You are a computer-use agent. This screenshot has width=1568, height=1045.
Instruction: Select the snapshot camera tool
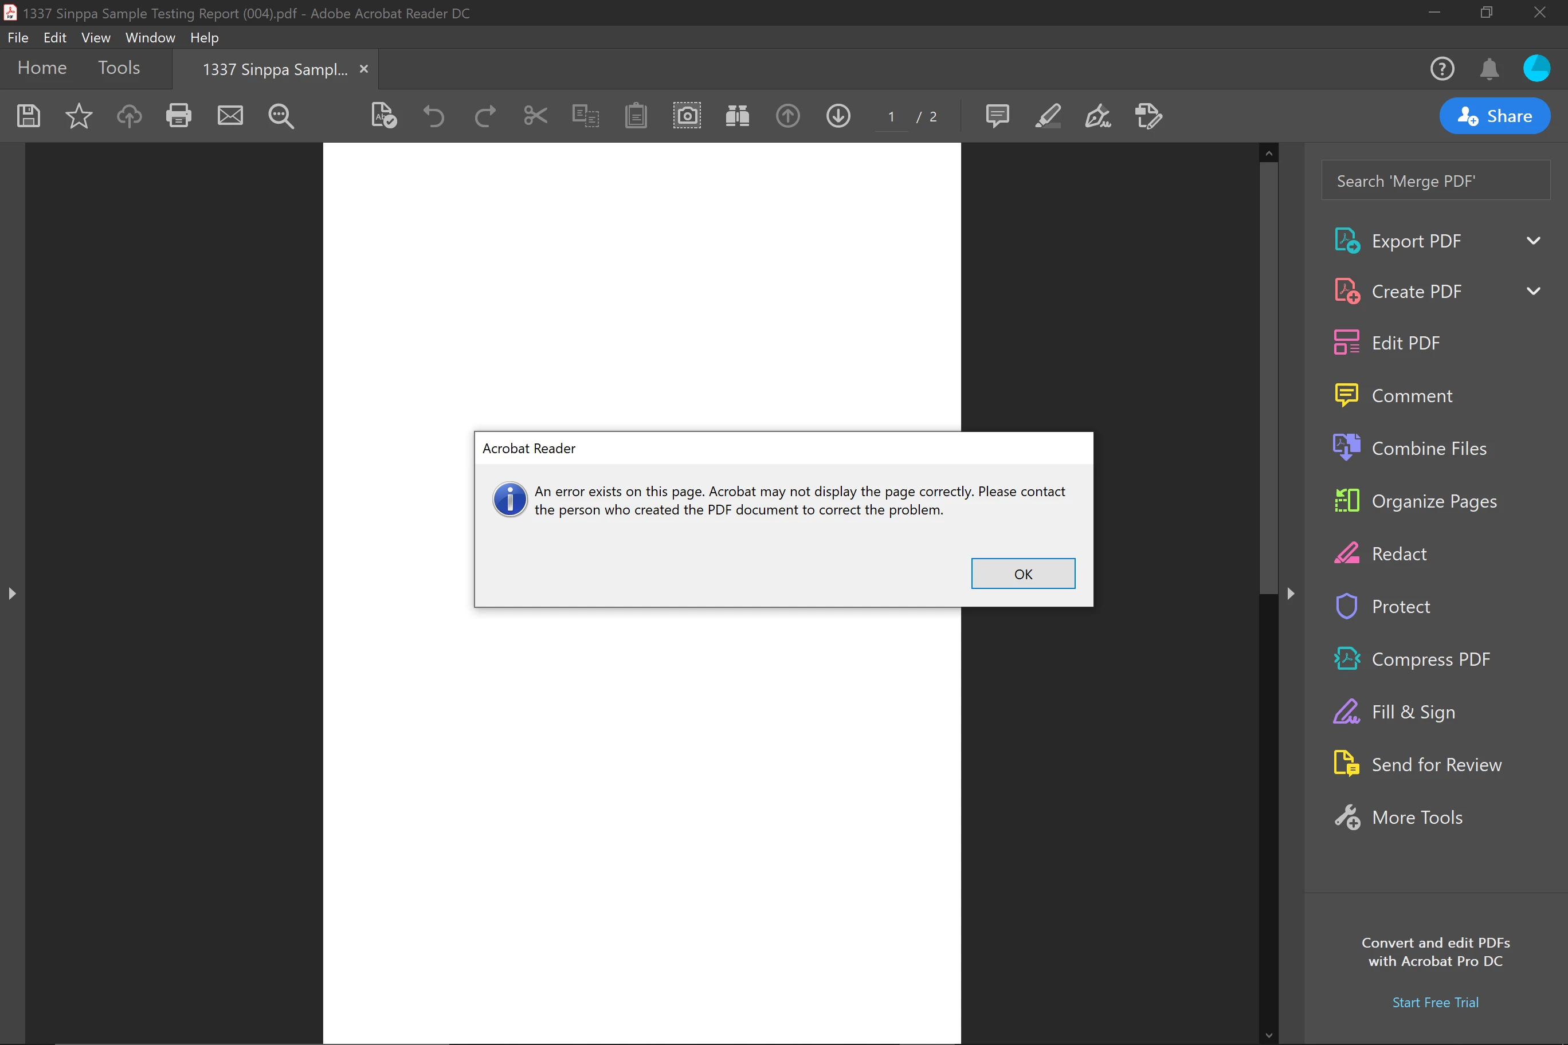687,116
